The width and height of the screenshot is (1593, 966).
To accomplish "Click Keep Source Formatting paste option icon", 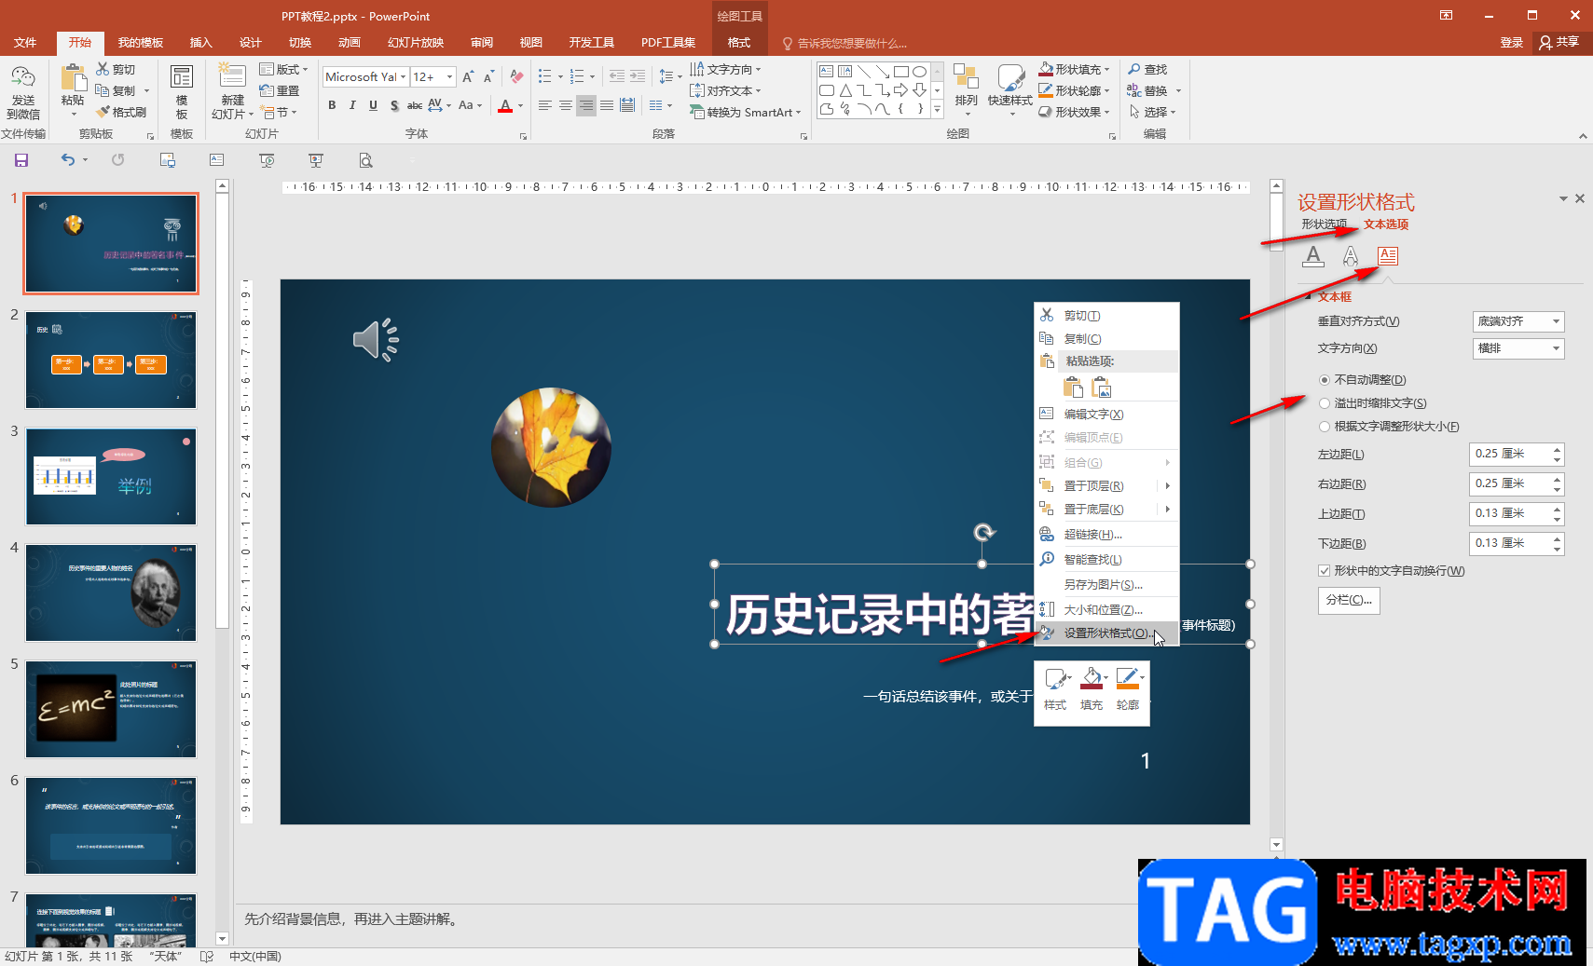I will (x=1073, y=388).
